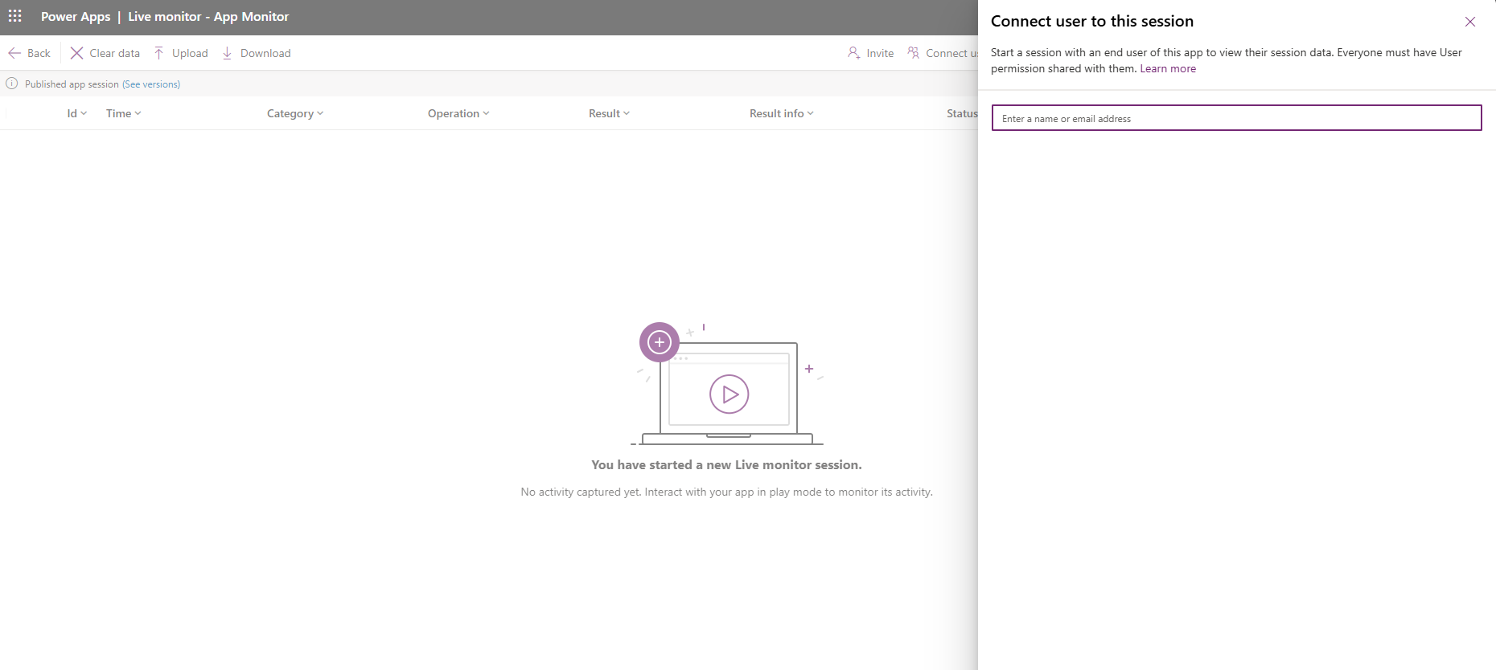The height and width of the screenshot is (670, 1496).
Task: Click 'Live monitor - App Monitor' title
Action: click(x=208, y=17)
